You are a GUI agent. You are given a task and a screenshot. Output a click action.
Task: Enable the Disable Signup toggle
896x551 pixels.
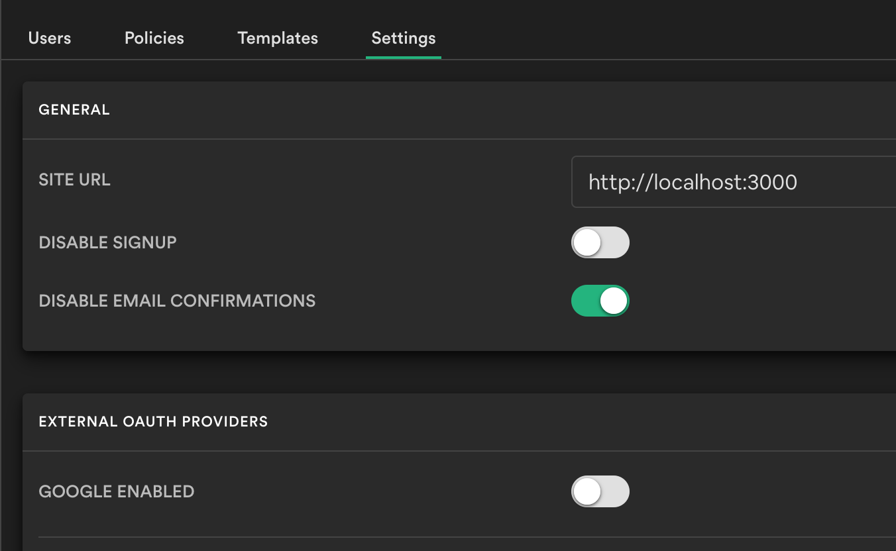click(x=600, y=242)
